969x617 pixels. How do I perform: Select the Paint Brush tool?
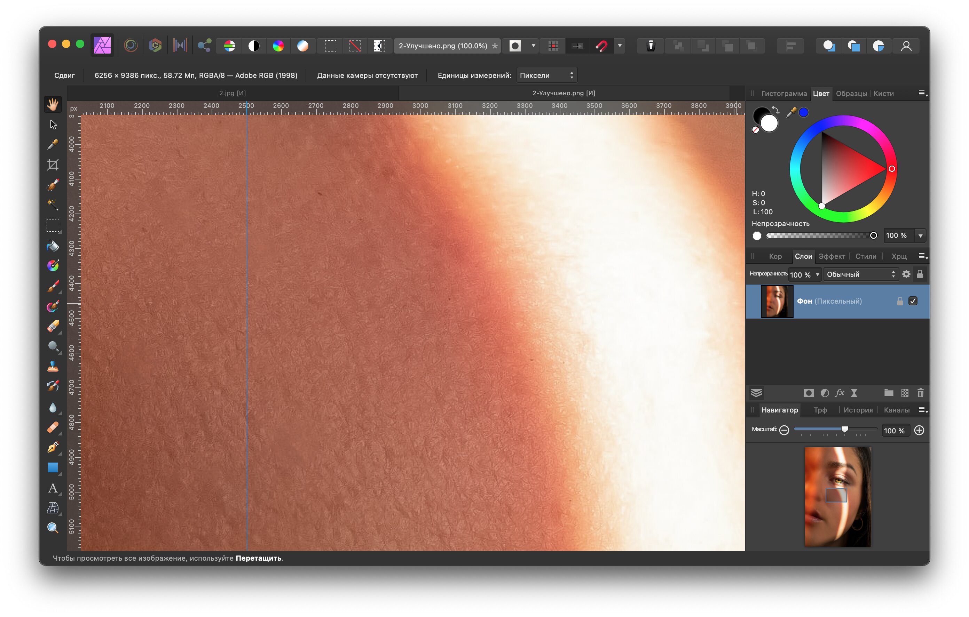pyautogui.click(x=53, y=286)
